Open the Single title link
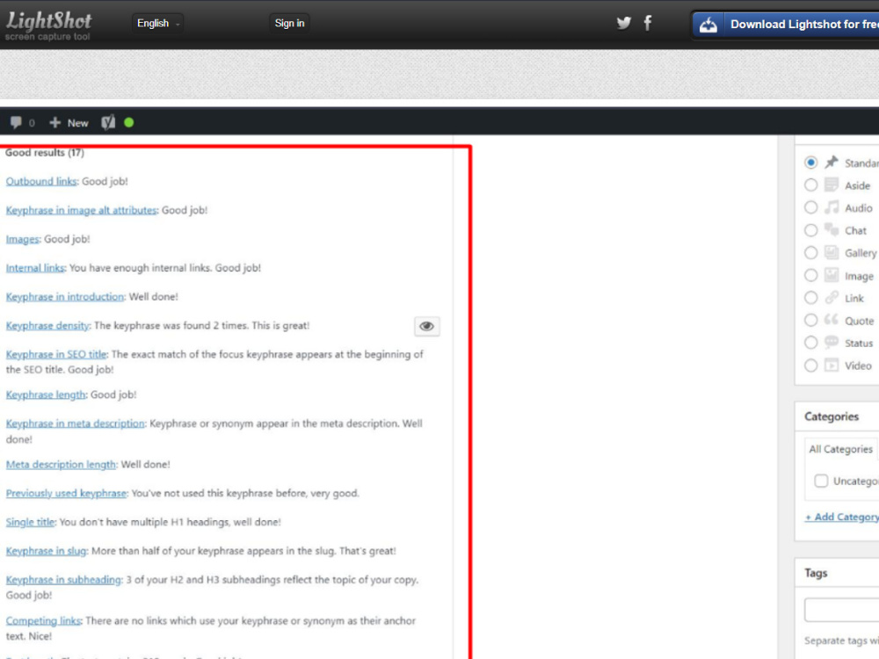The image size is (879, 659). click(30, 522)
